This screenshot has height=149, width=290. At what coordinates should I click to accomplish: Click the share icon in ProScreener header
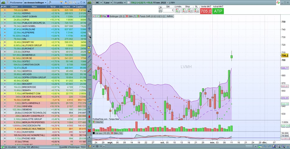pyautogui.click(x=75, y=2)
